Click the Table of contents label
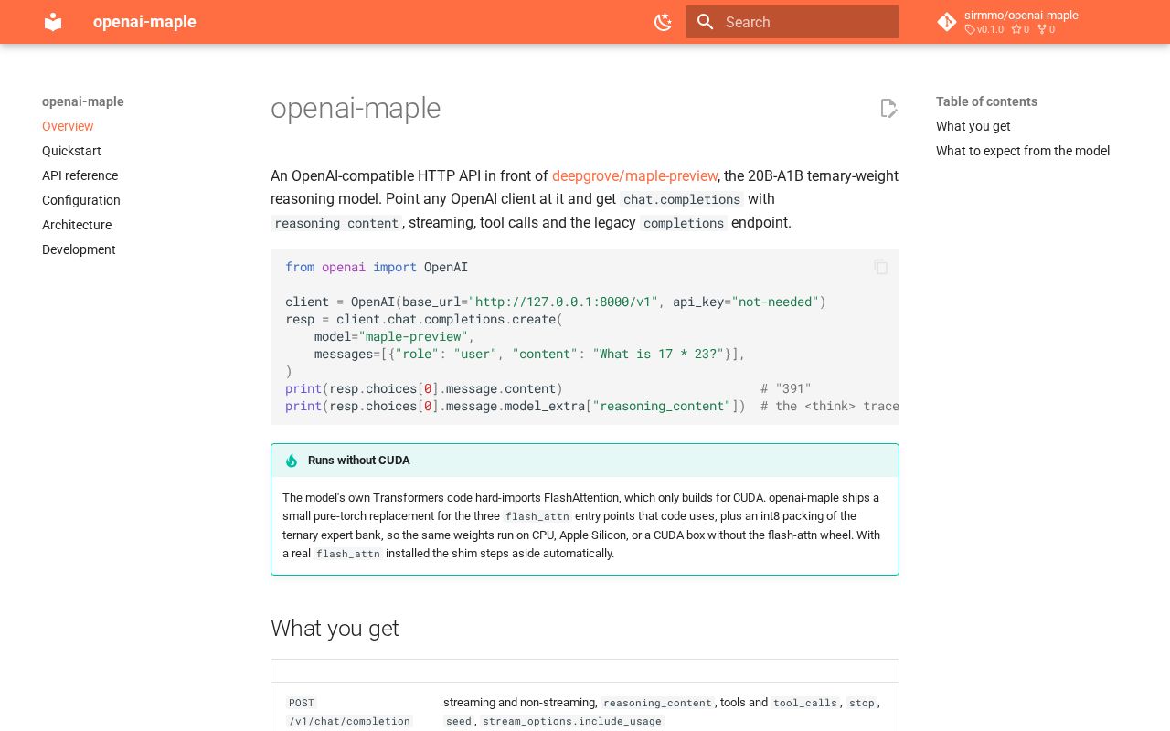Image resolution: width=1170 pixels, height=731 pixels. point(986,101)
